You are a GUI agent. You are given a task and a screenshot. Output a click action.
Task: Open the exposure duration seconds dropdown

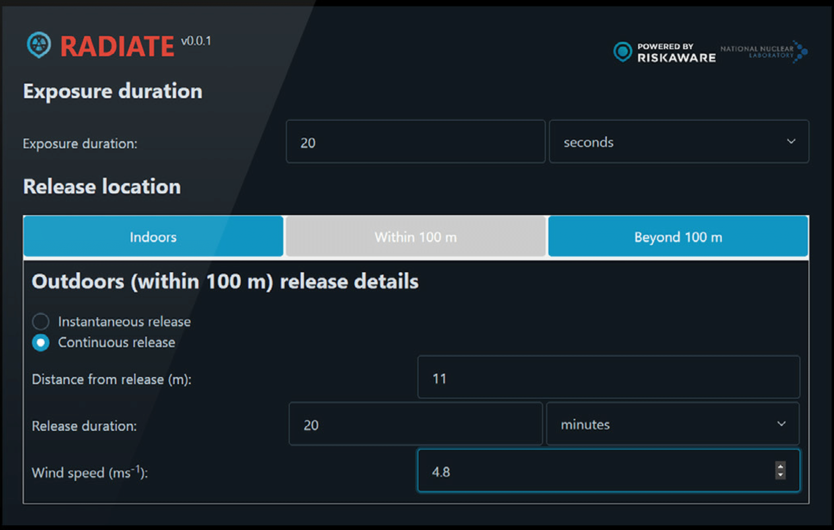(679, 142)
